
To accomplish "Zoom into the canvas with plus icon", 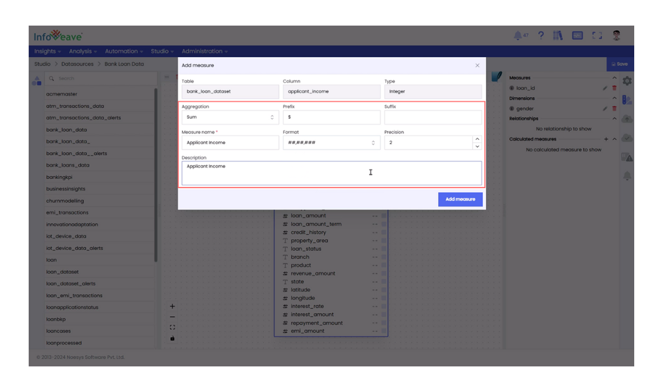I will coord(172,306).
